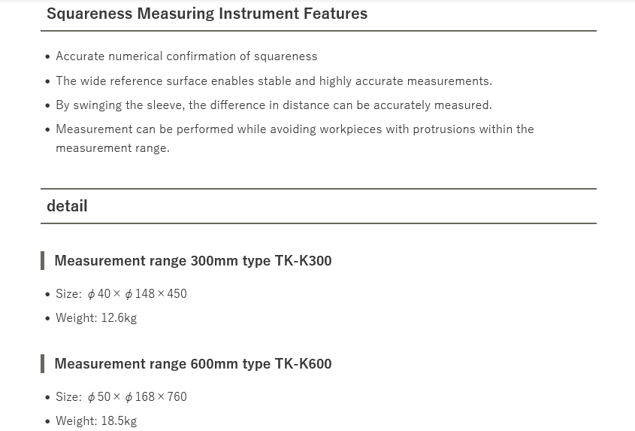Click the "Weight: 12.6kg" line

pyautogui.click(x=96, y=318)
